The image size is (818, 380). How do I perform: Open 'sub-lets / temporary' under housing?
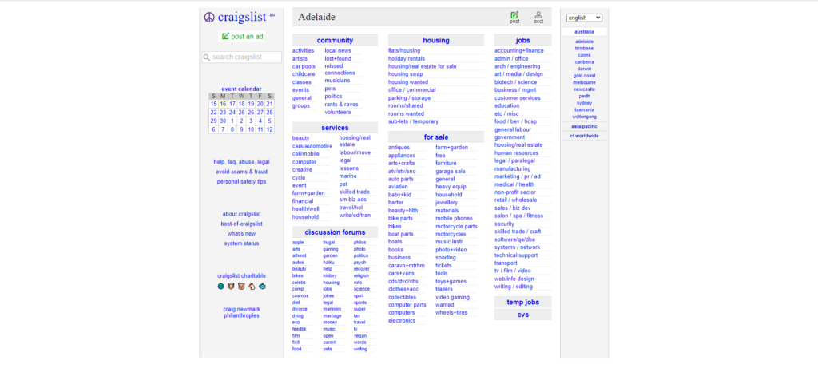413,121
